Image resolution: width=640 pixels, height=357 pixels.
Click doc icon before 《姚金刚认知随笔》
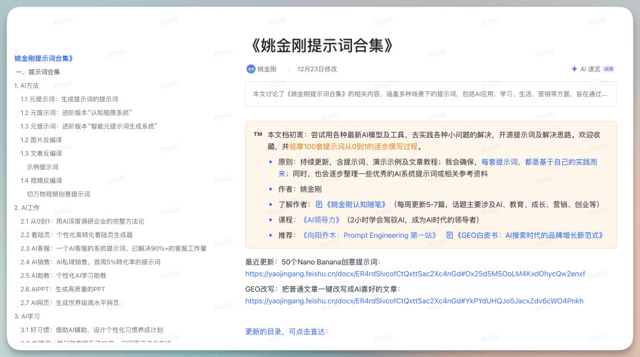319,204
